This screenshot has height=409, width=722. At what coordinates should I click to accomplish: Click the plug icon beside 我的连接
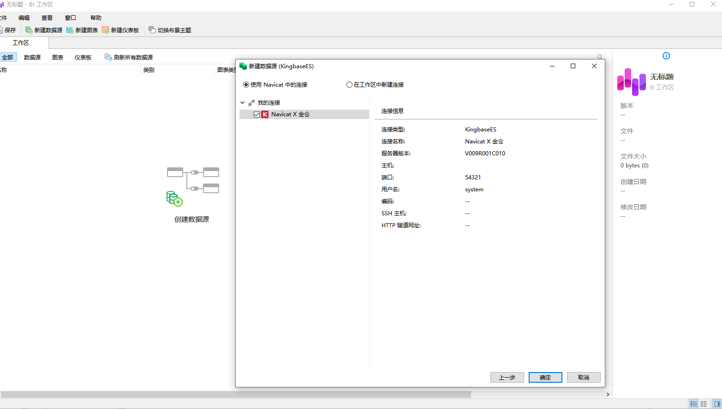[x=251, y=103]
